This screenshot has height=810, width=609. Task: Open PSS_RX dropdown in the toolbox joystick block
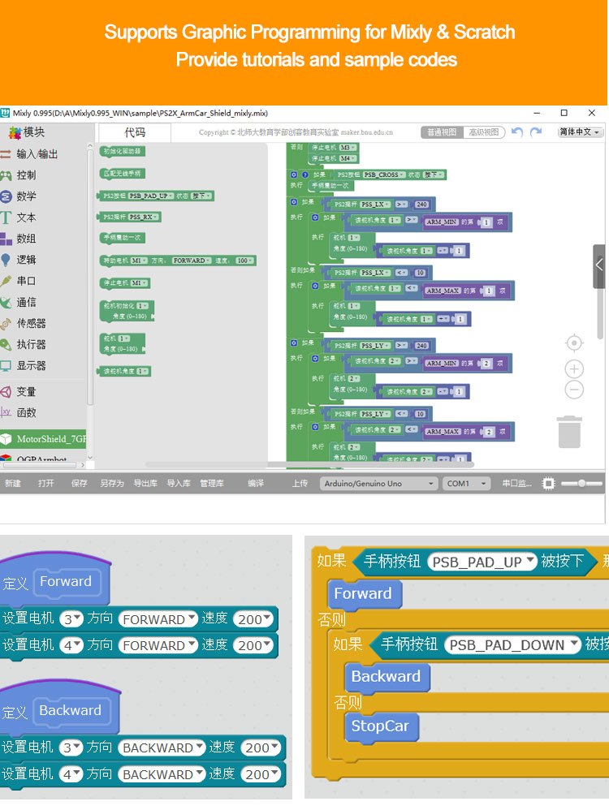[144, 217]
